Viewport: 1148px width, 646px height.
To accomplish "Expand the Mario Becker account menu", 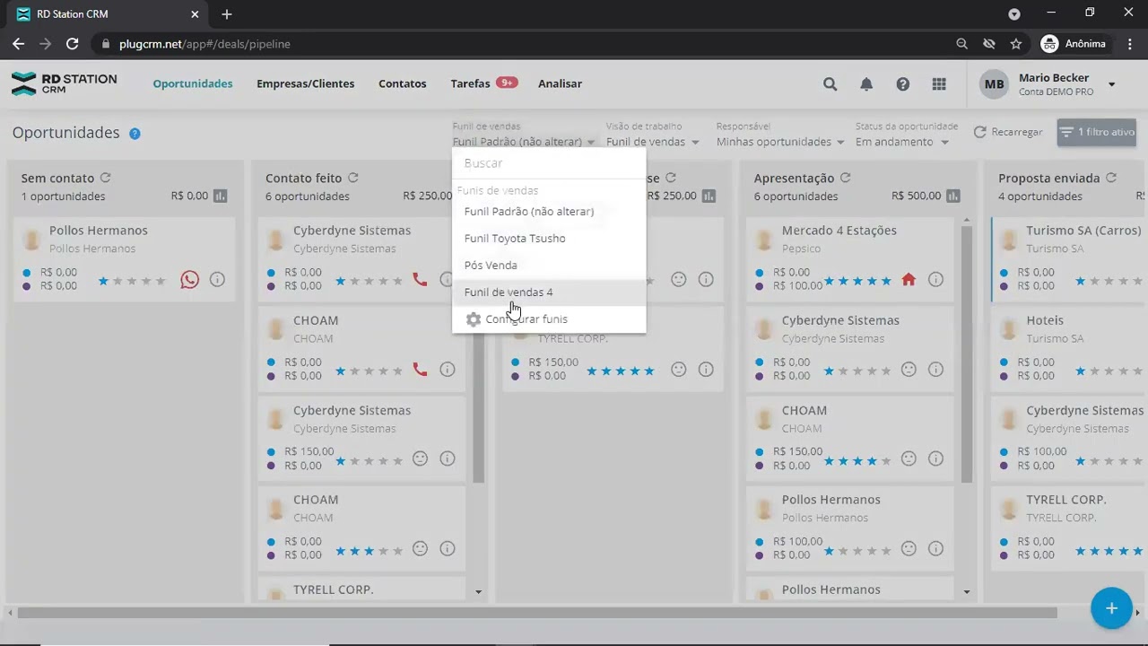I will [x=1111, y=84].
